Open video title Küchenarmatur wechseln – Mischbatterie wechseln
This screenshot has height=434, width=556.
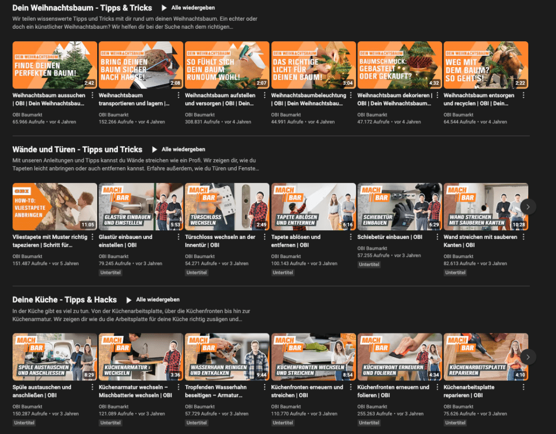point(135,391)
